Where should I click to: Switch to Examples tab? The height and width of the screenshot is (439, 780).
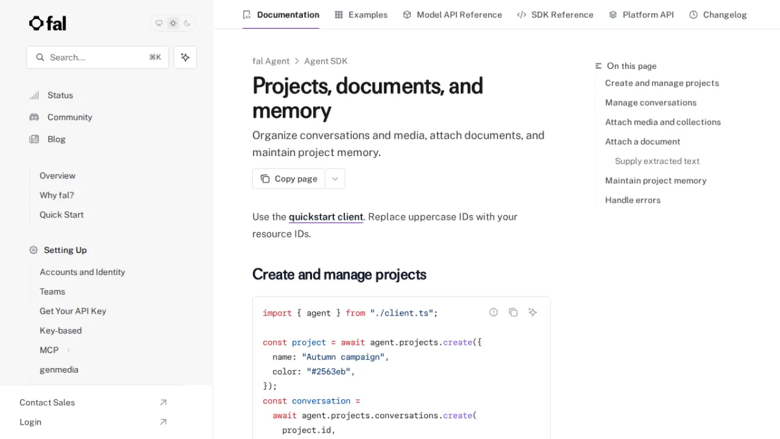click(361, 14)
